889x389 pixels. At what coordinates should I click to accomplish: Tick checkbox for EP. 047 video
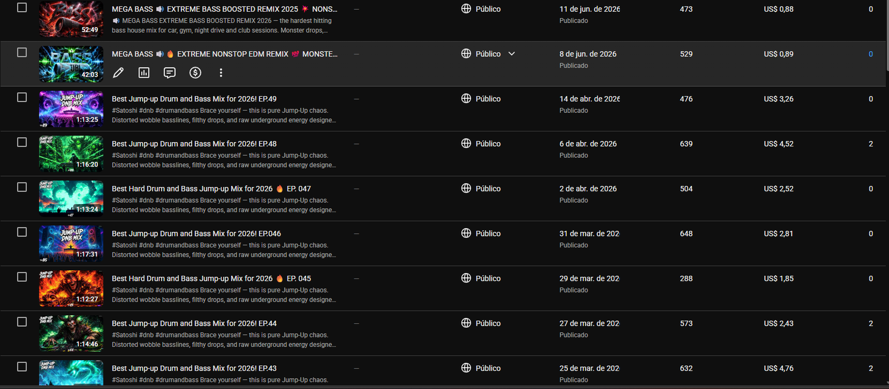(x=22, y=187)
